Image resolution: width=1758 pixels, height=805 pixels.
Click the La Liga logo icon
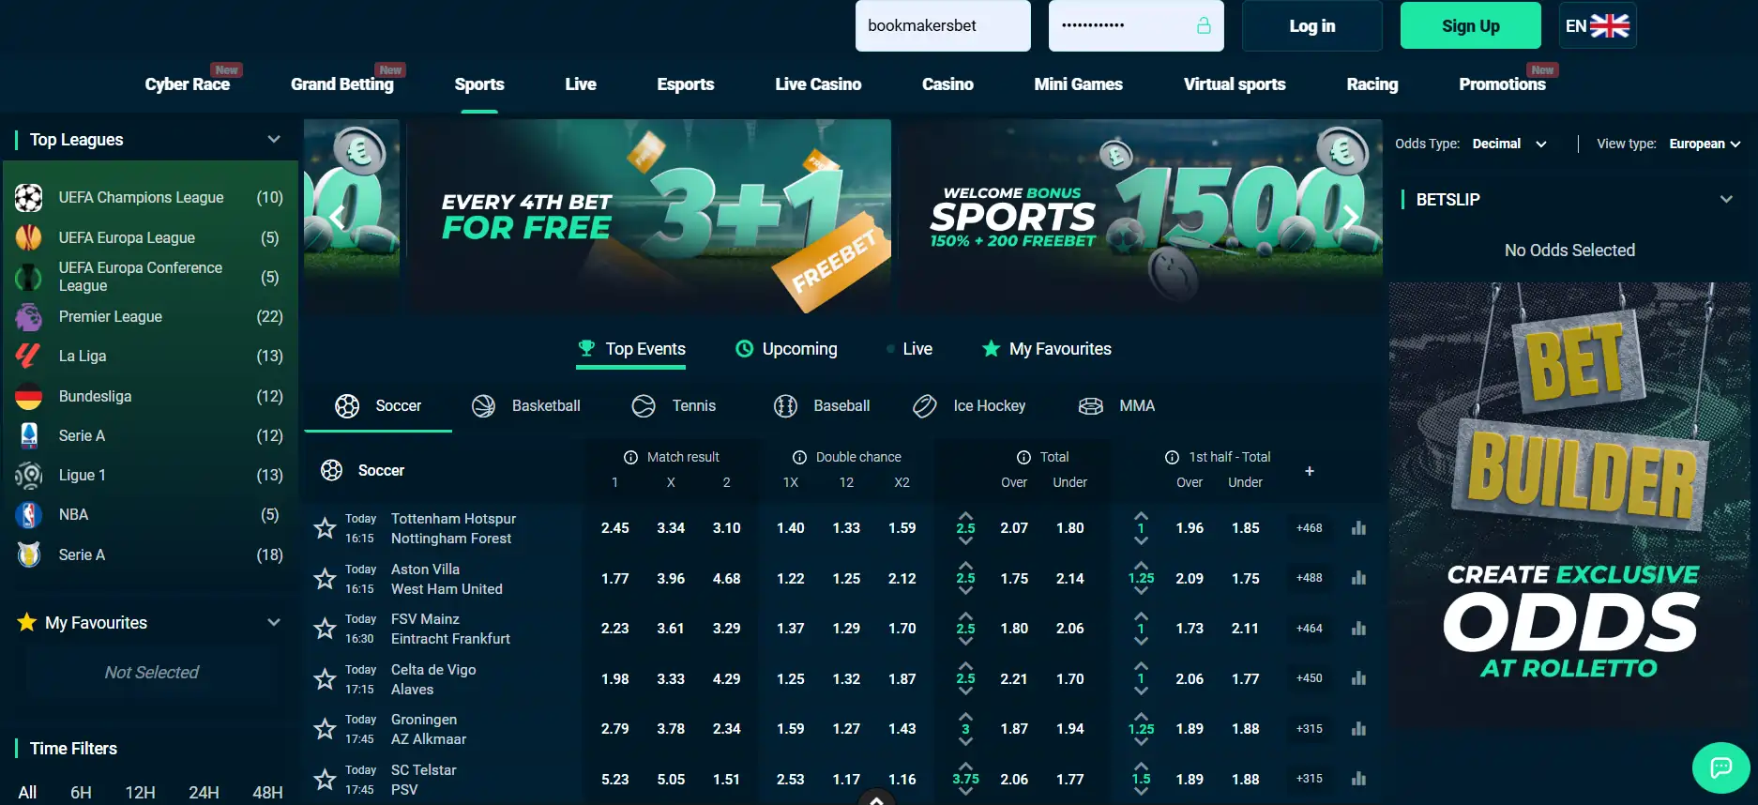click(x=29, y=357)
